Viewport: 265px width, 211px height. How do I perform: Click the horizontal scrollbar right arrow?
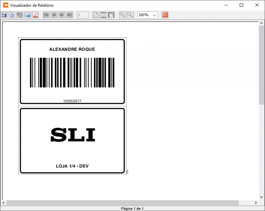point(256,203)
